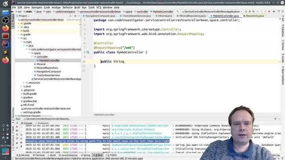
Task: Click soft-wrap icon in Run console
Action: (x=21, y=135)
